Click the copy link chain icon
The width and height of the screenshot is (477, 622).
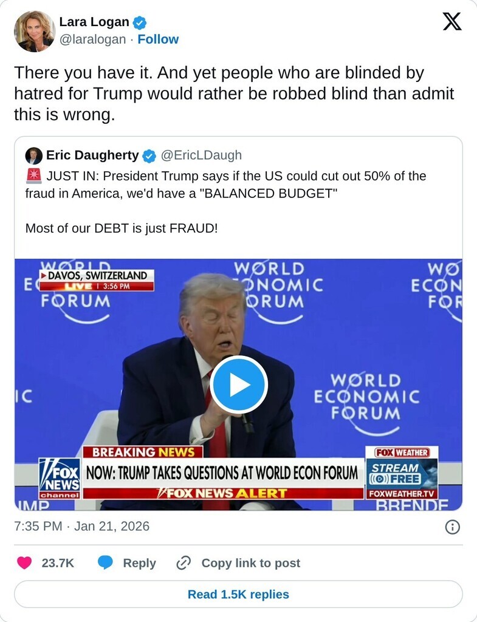(x=184, y=563)
